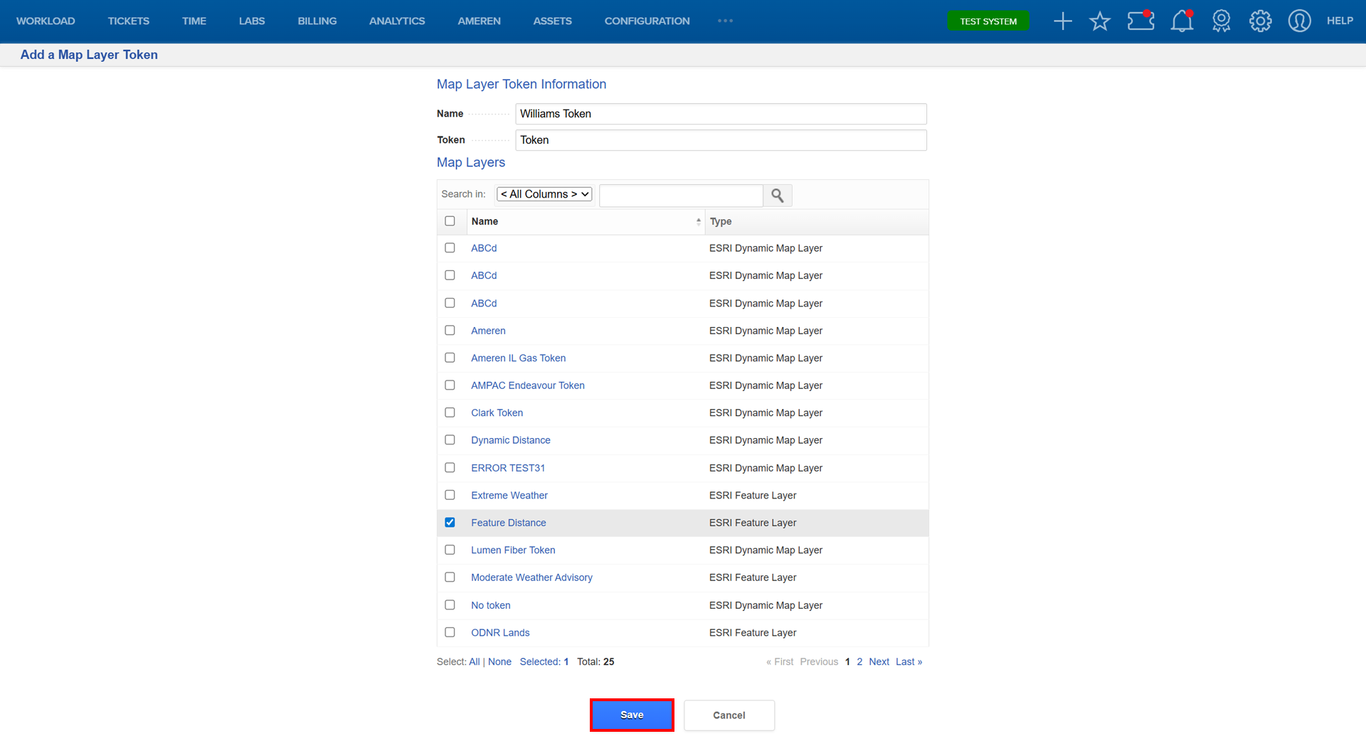The height and width of the screenshot is (746, 1366).
Task: Go to page 2
Action: pos(859,662)
